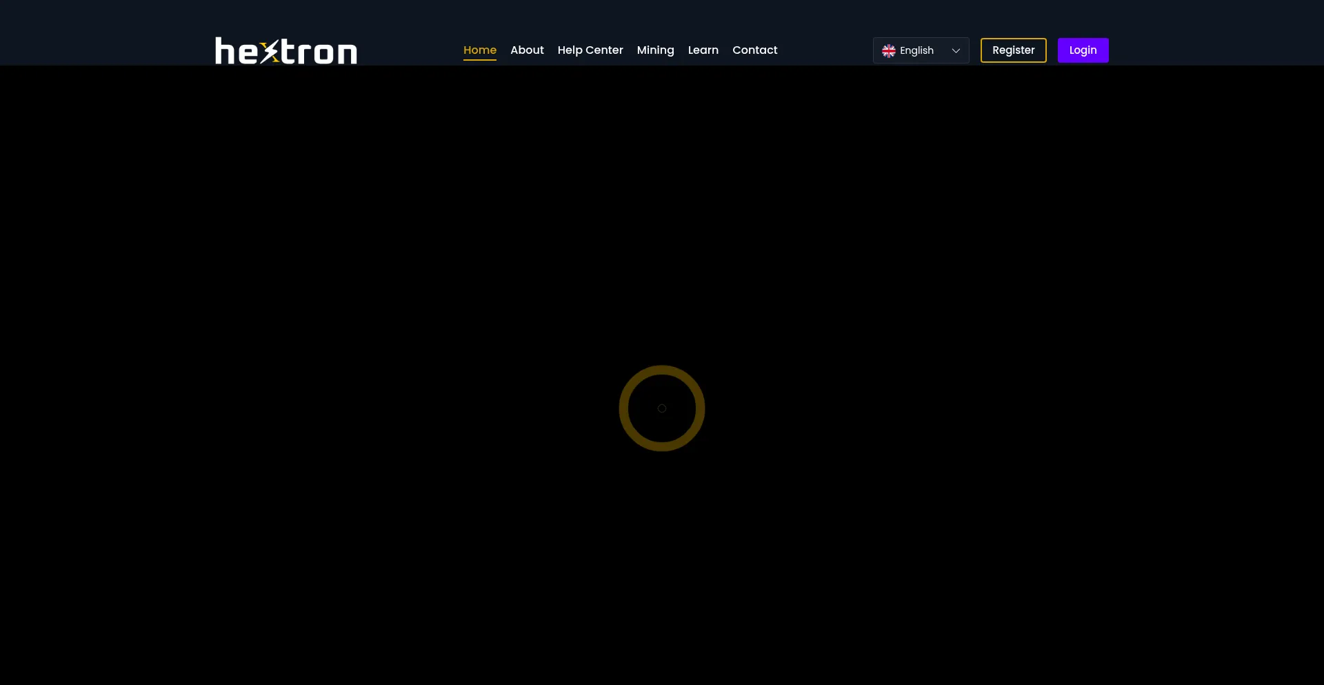This screenshot has height=685, width=1324.
Task: Expand the language dropdown chevron
Action: 956,50
